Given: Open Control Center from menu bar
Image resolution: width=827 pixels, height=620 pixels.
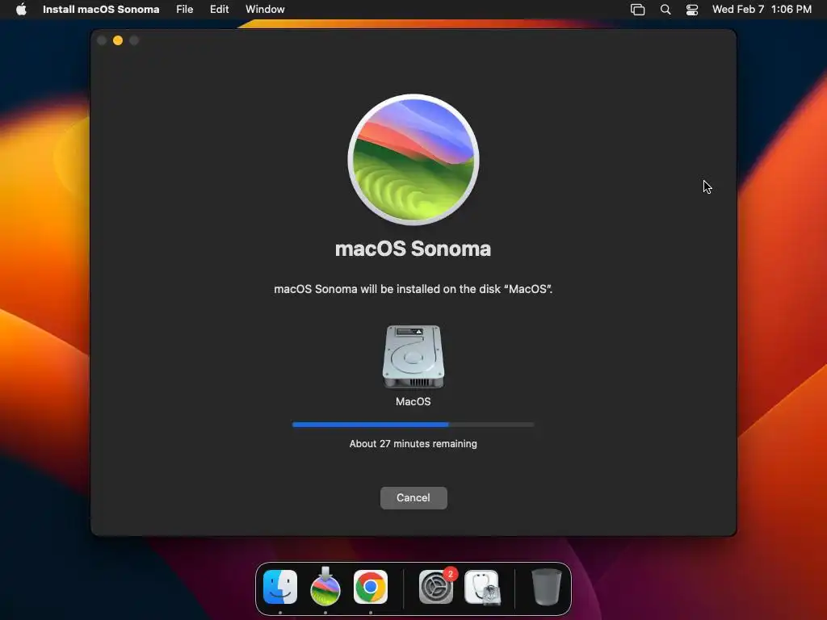Looking at the screenshot, I should (692, 10).
